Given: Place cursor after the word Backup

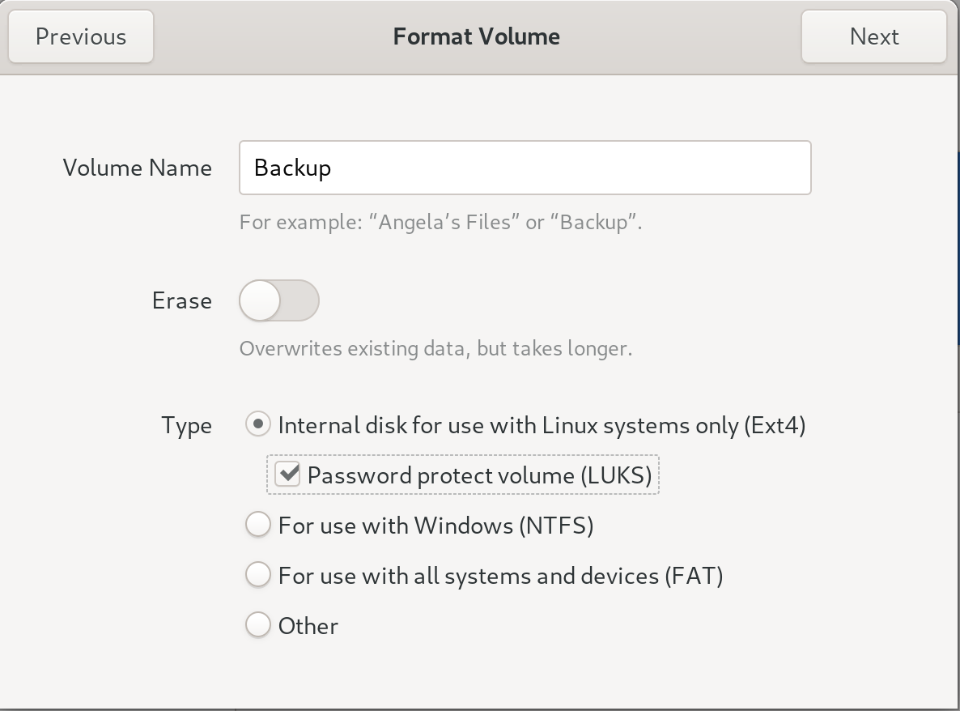Looking at the screenshot, I should 333,168.
